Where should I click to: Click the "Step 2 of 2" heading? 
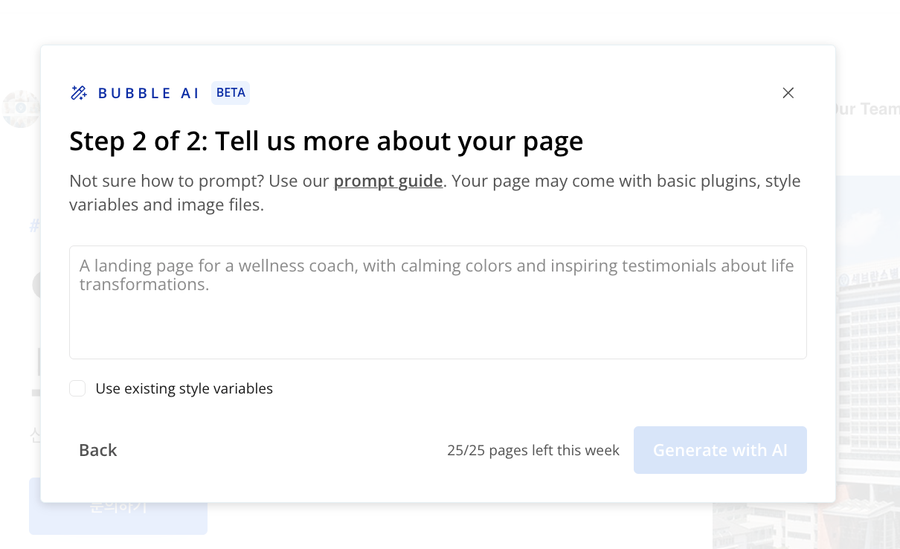(326, 141)
